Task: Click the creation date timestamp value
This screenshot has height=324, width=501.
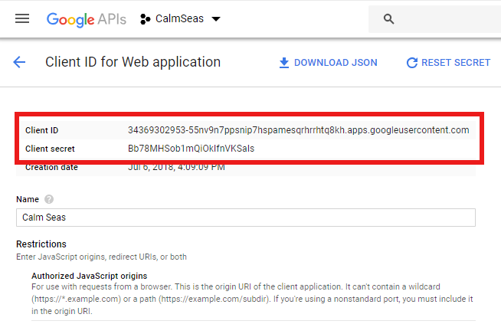Action: pyautogui.click(x=176, y=167)
